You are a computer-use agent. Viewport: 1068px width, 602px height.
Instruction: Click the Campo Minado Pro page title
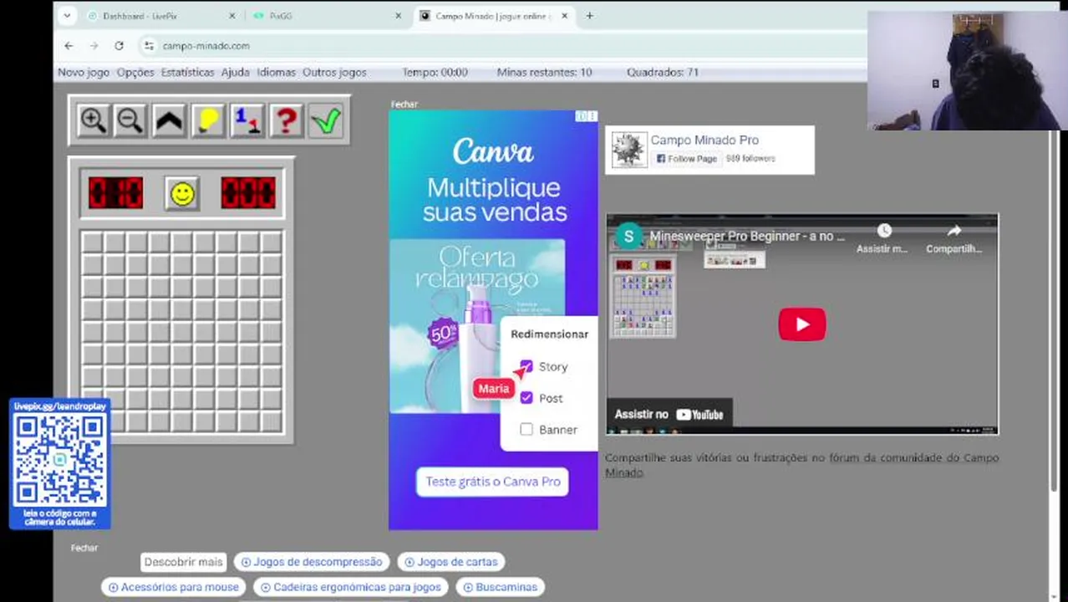(x=704, y=140)
